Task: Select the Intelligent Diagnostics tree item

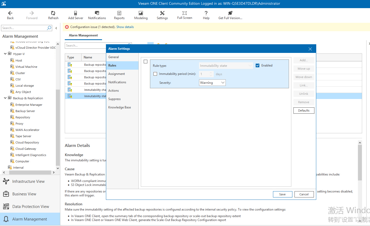Action: [x=31, y=155]
